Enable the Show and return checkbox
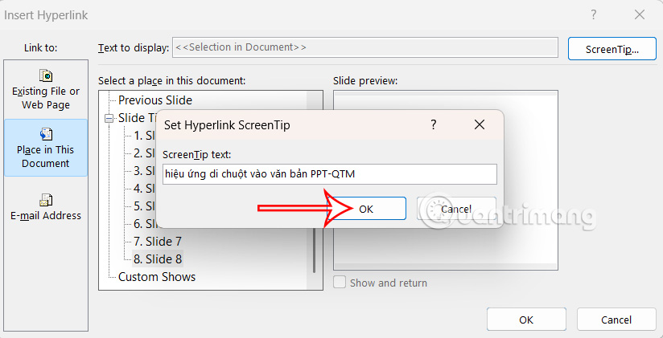Image resolution: width=663 pixels, height=338 pixels. point(340,283)
